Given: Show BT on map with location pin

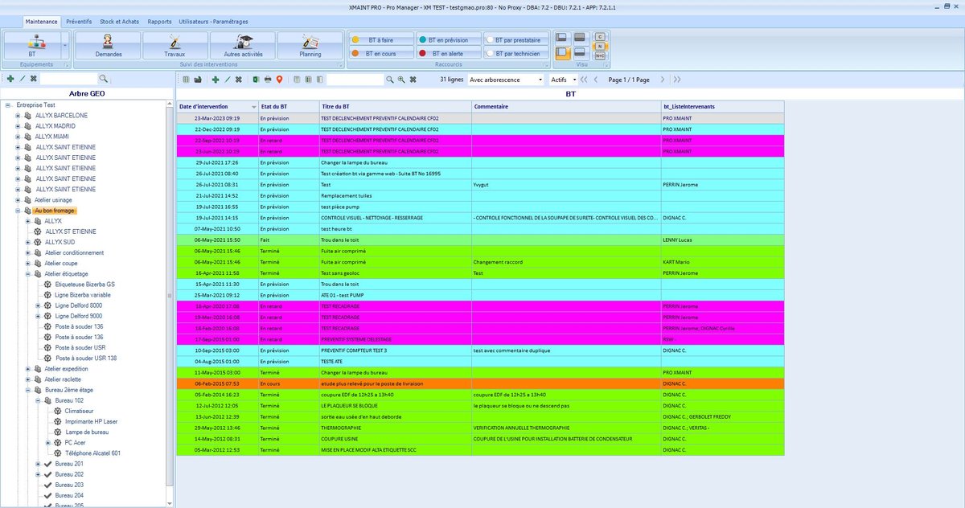Looking at the screenshot, I should tap(279, 80).
